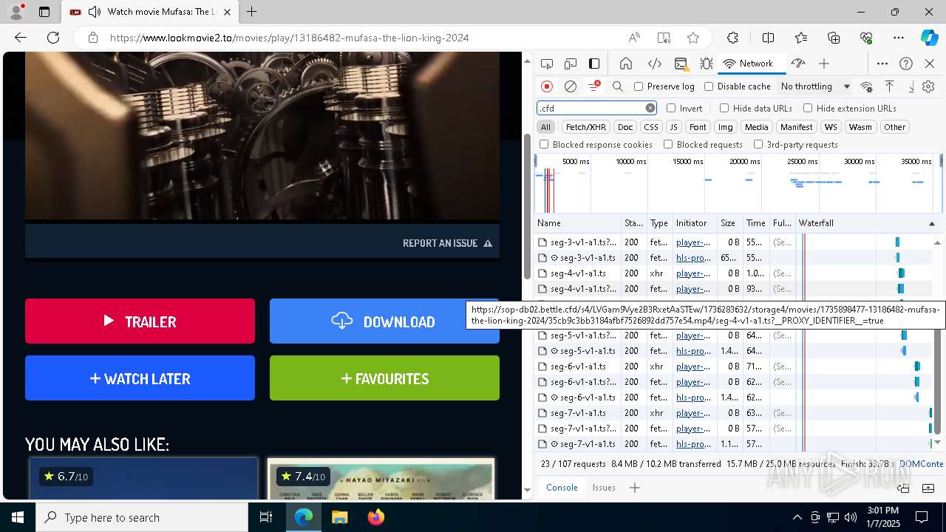946x532 pixels.
Task: Open the Sources bug icon panel
Action: point(706,64)
